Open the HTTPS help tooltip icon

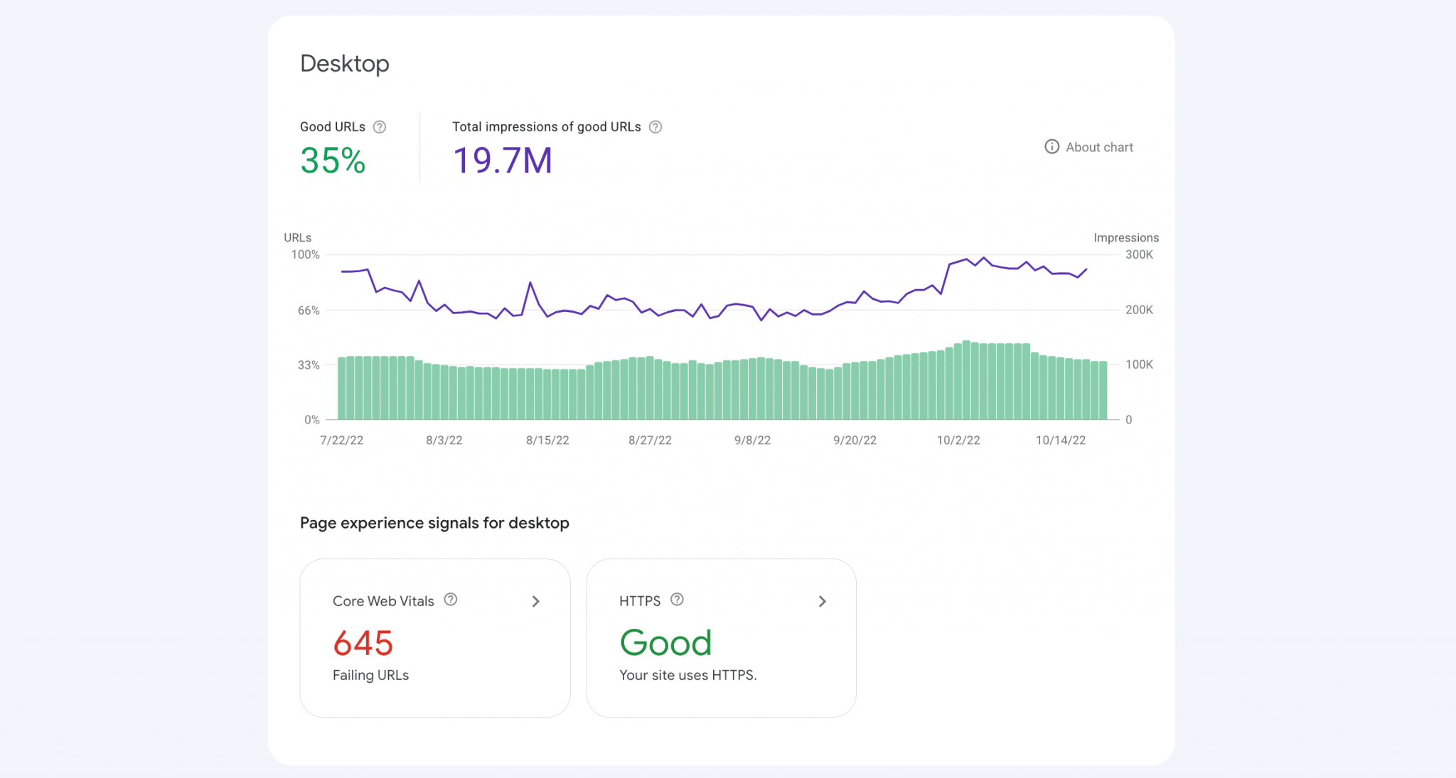[x=677, y=600]
